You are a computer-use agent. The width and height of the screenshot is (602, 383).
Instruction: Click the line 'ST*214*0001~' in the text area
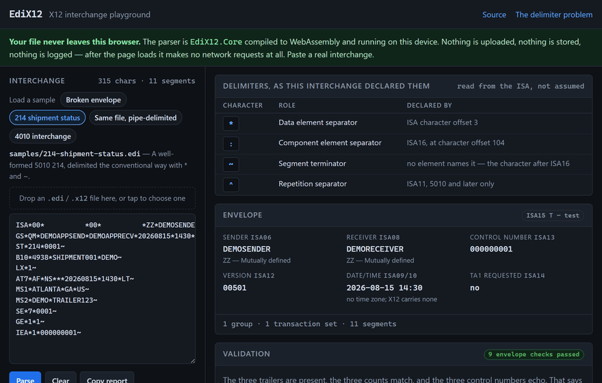click(x=40, y=246)
